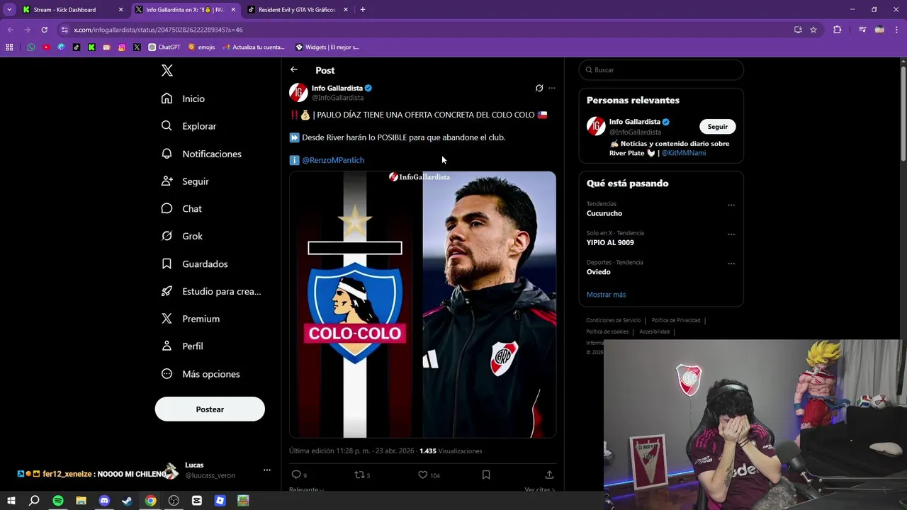Open YouTube bookmark icon
This screenshot has width=907, height=510.
(46, 47)
